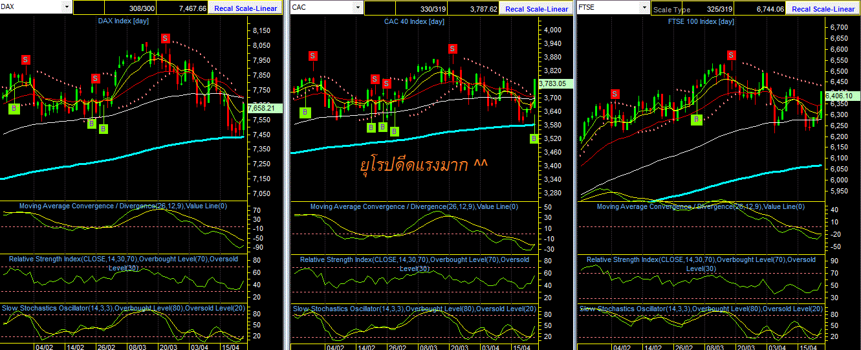Click the green B buy marker on FTSE chart
861x350 pixels.
pos(697,120)
